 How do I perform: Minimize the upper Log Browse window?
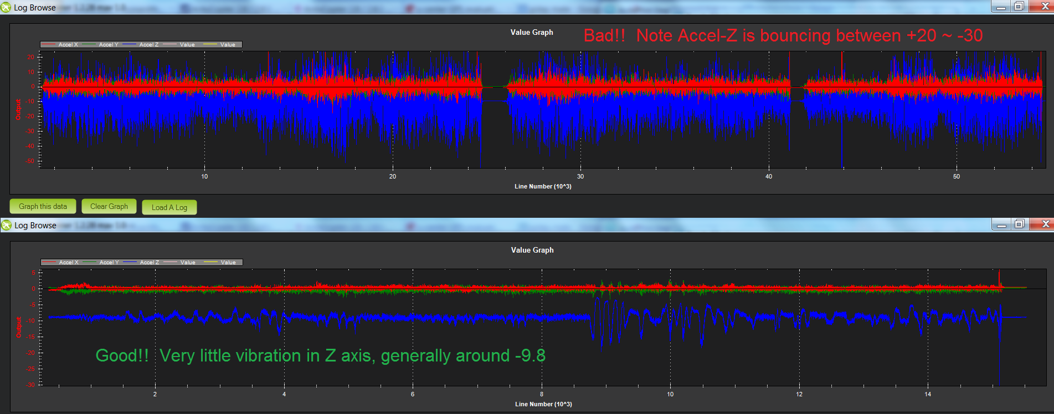point(1001,6)
